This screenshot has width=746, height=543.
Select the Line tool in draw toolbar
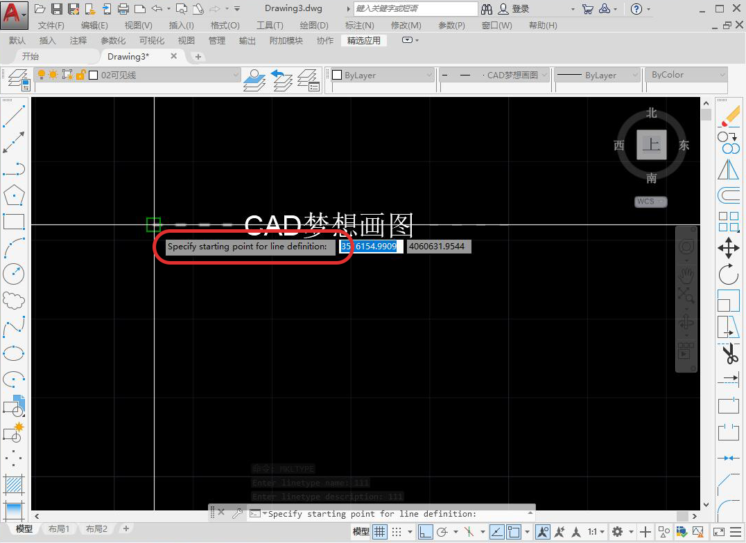(x=14, y=116)
